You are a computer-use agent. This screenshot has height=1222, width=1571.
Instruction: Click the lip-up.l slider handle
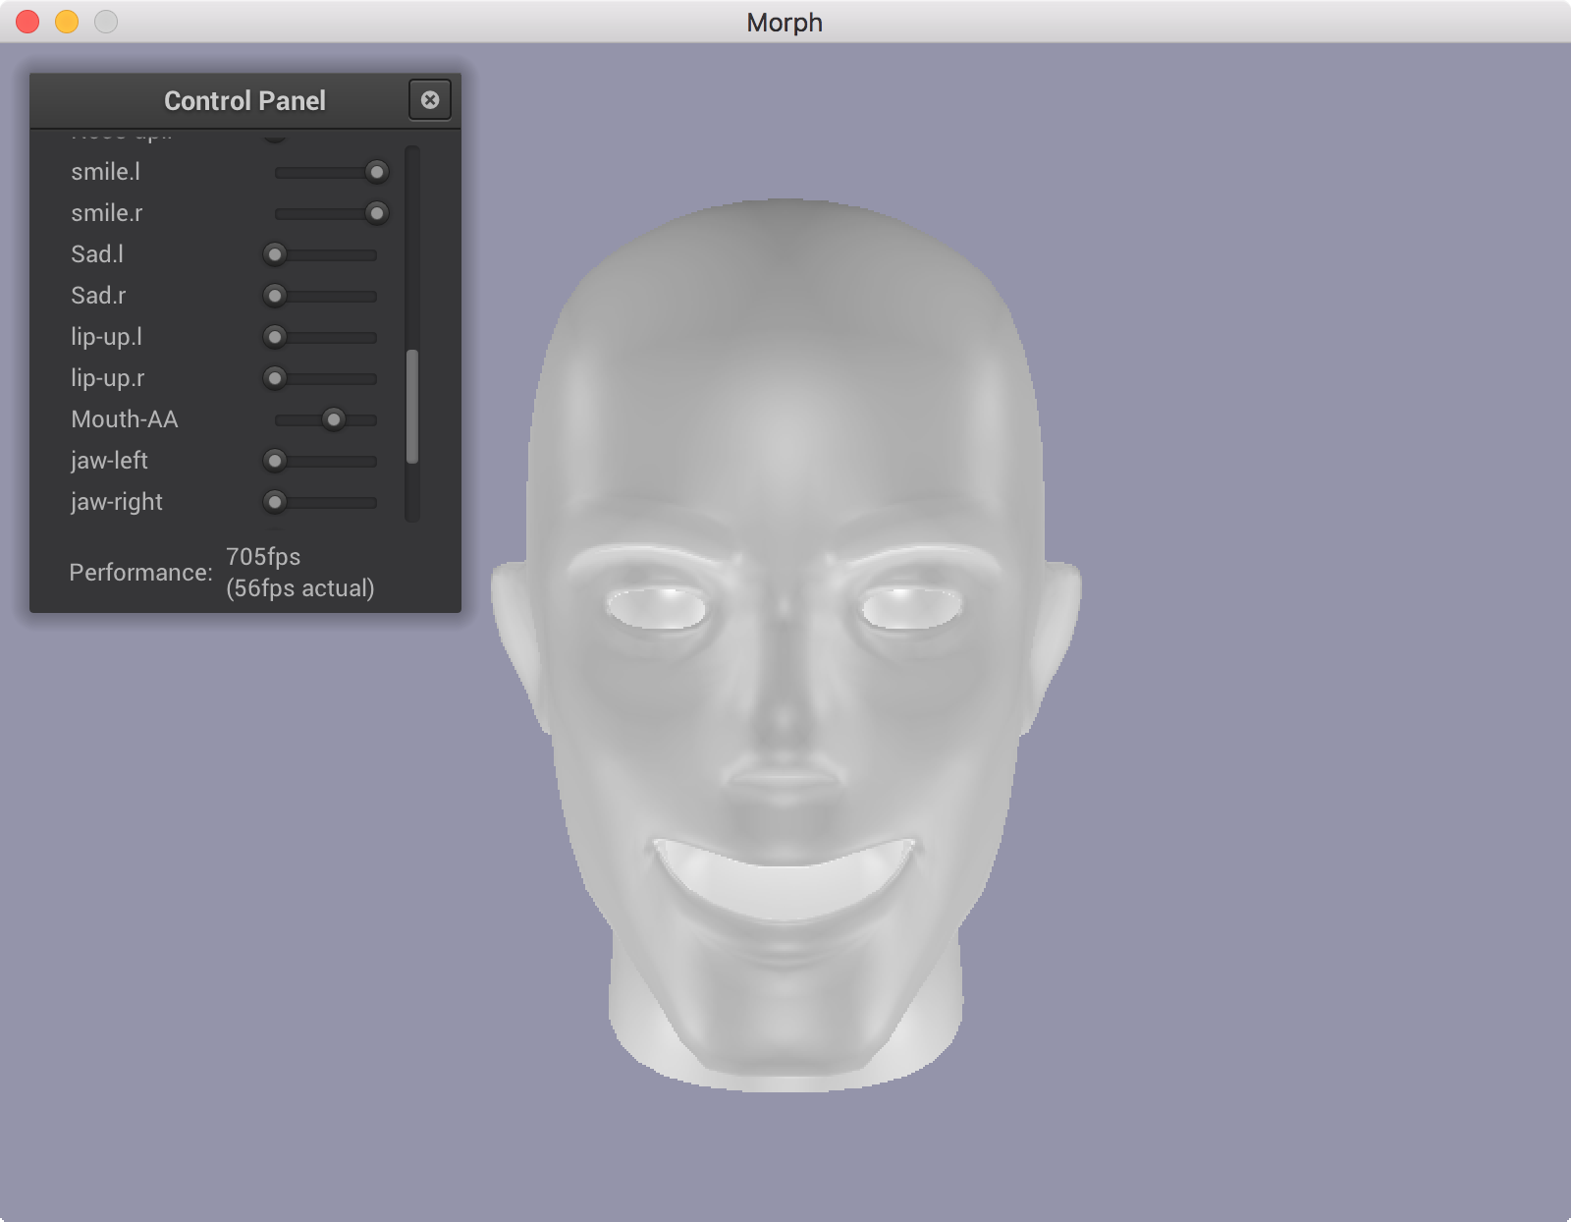click(275, 337)
